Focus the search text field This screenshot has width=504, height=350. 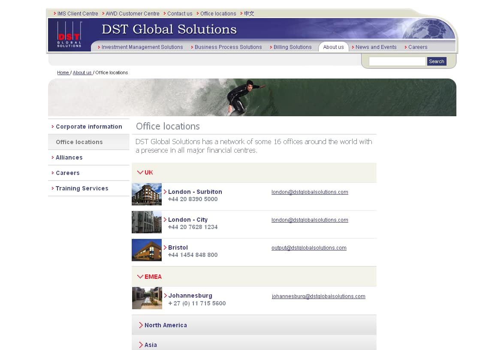point(397,61)
